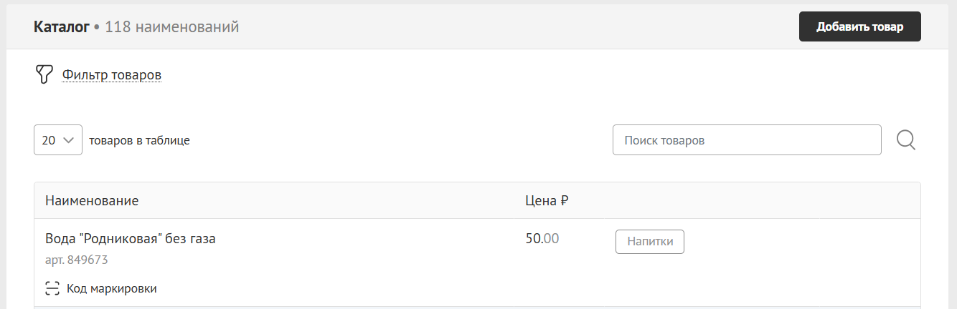
Task: Click the marking code scan icon
Action: (52, 288)
